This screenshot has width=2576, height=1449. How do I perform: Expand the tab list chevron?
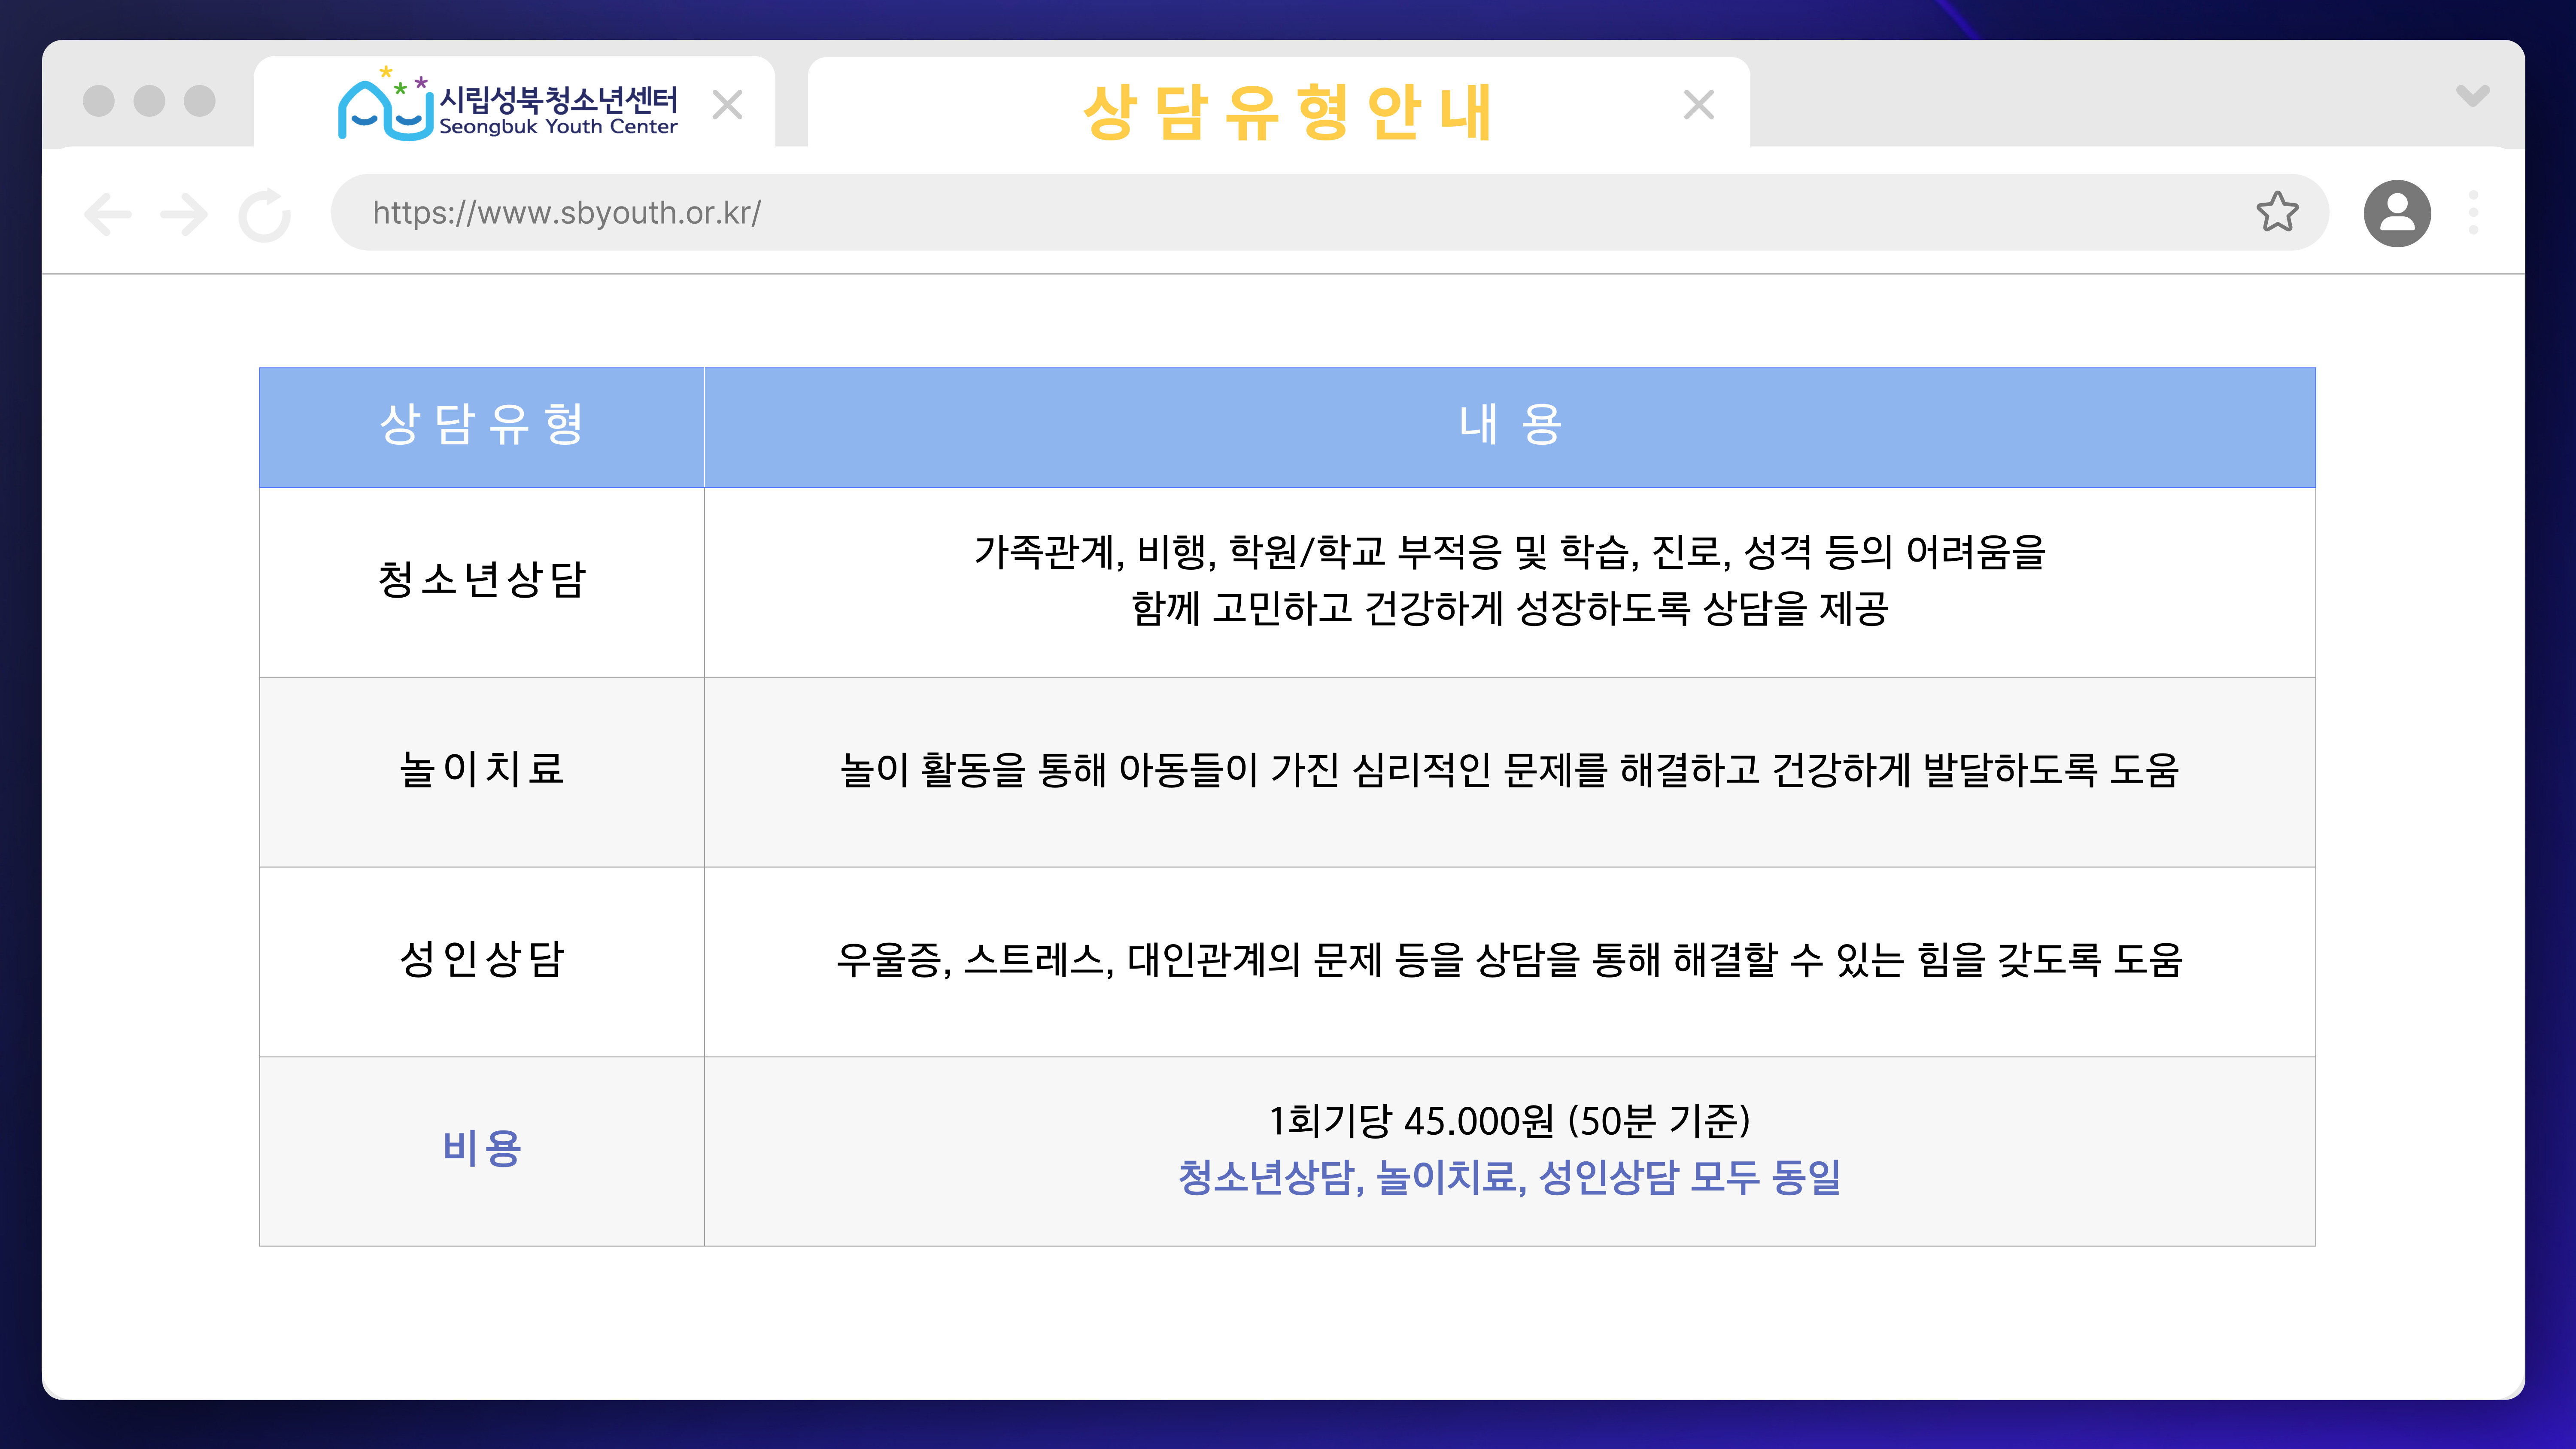pyautogui.click(x=2473, y=96)
